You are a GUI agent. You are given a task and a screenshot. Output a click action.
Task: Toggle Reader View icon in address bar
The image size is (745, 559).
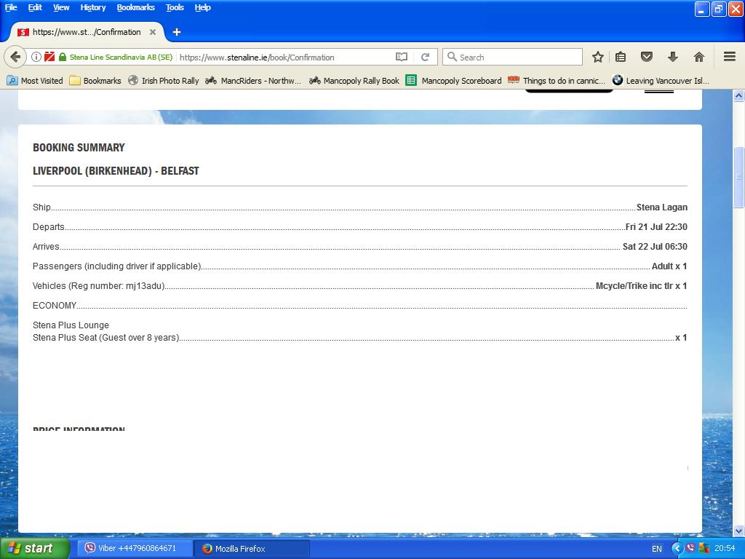(402, 57)
